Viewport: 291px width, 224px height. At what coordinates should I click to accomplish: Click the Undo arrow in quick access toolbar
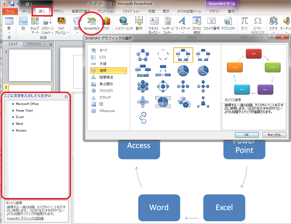point(18,4)
